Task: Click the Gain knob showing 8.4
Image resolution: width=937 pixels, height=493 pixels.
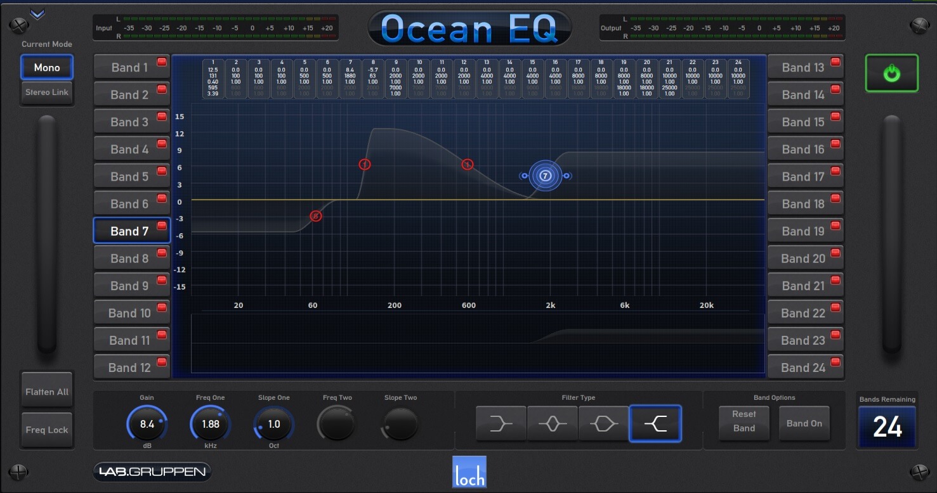Action: click(x=147, y=424)
